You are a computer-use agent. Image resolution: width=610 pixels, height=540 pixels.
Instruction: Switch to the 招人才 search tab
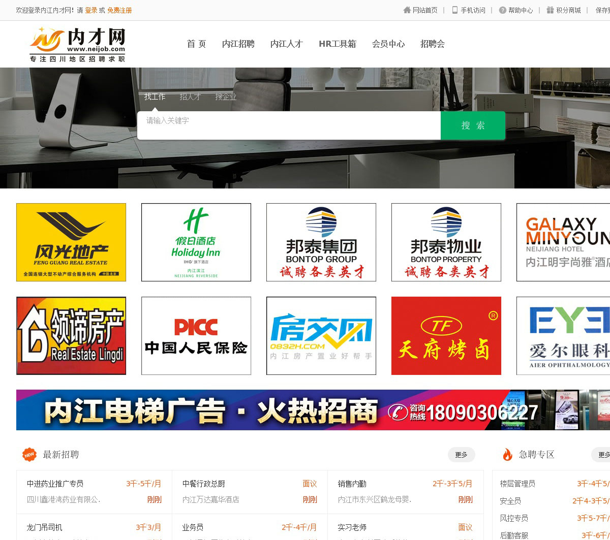coord(190,97)
